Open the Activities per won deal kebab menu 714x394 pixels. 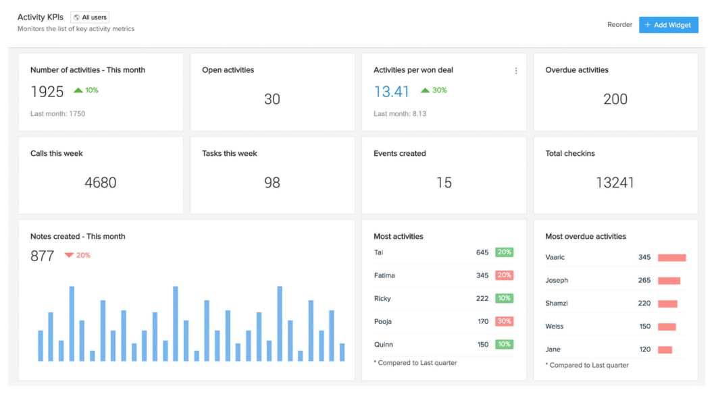(x=515, y=70)
